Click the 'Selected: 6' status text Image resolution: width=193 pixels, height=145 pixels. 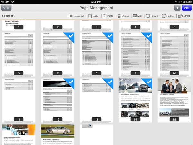(x=8, y=16)
